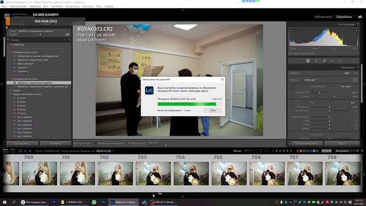The height and width of the screenshot is (206, 366).
Task: Open the Справка menu
Action: coord(109,6)
